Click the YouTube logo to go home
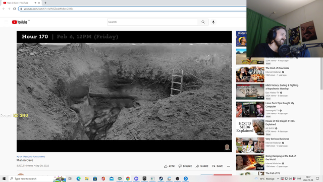323x182 pixels. click(x=20, y=22)
